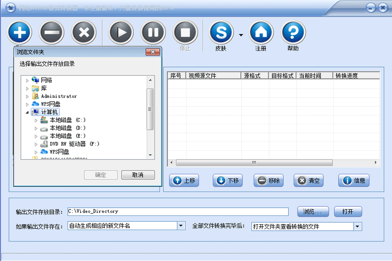The height and width of the screenshot is (261, 392).
Task: Click the folder tree scroll down arrow
Action: pyautogui.click(x=150, y=155)
